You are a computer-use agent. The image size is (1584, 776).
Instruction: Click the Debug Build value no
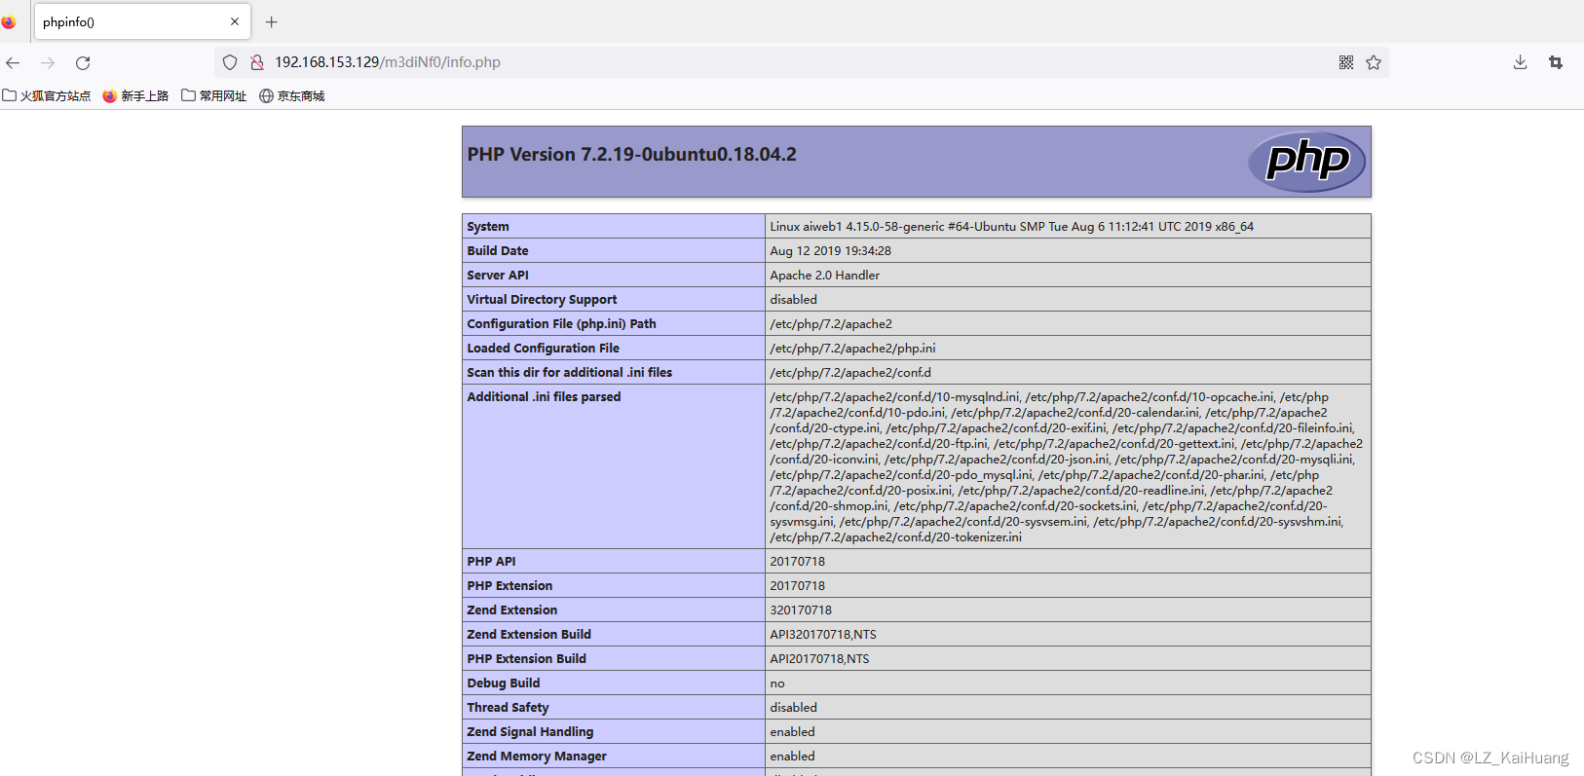coord(777,684)
